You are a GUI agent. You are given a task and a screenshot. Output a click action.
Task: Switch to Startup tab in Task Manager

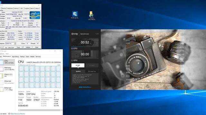[22, 57]
